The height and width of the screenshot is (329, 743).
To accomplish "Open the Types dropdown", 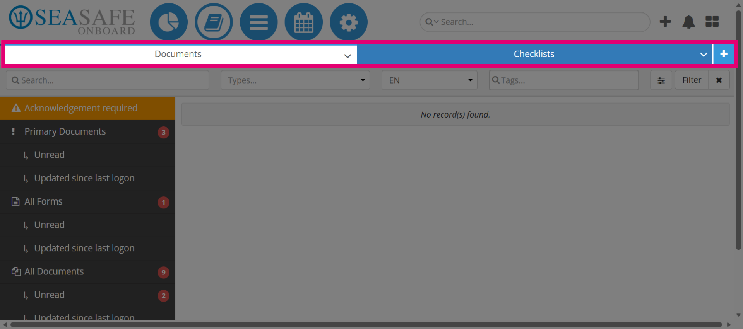I will point(295,80).
